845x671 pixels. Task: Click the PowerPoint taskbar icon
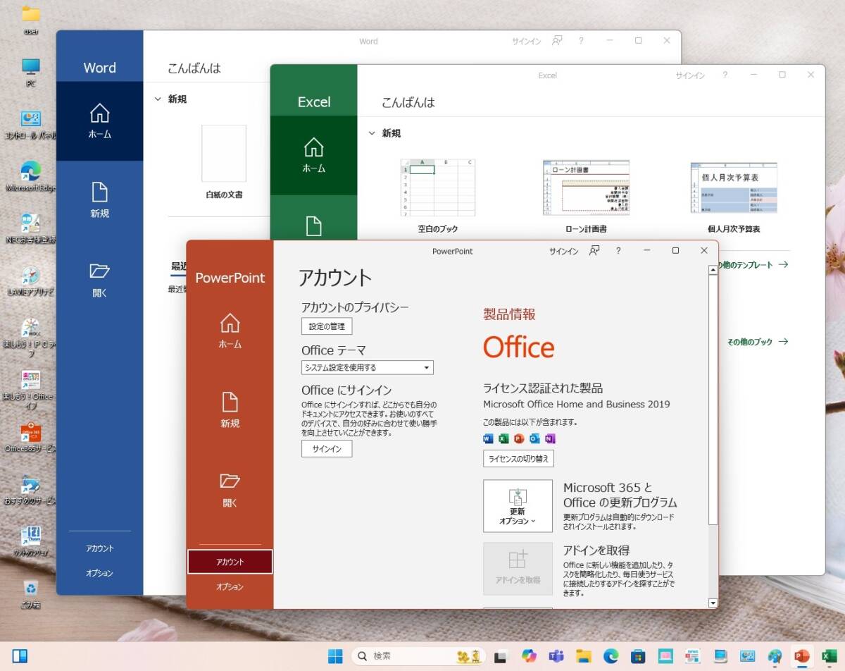pos(801,656)
